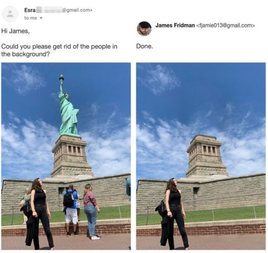268x253 pixels.
Task: Expand recipient details arrow beside "to me"
Action: pos(41,18)
